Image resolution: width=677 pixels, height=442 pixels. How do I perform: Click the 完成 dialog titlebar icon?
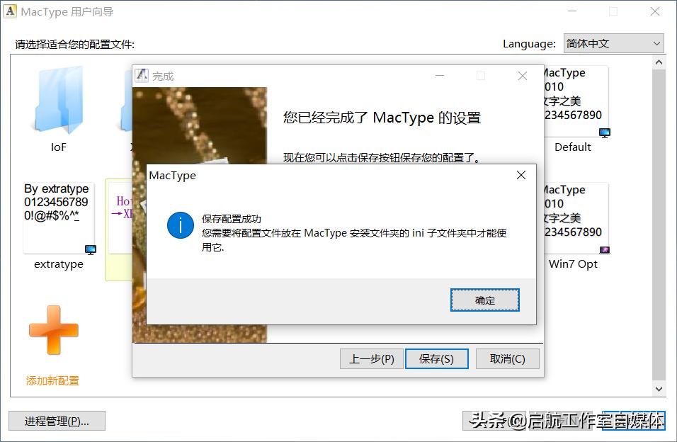(x=143, y=74)
